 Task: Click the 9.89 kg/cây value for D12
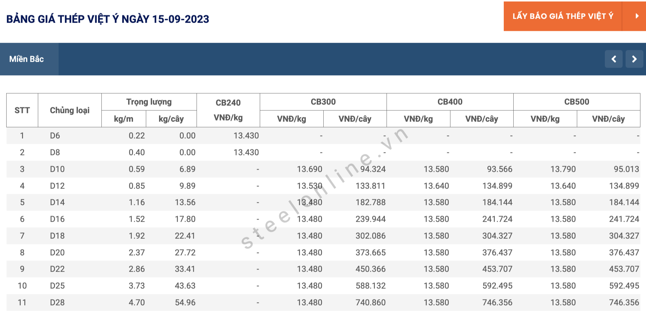point(188,186)
